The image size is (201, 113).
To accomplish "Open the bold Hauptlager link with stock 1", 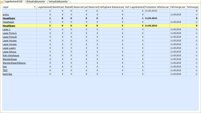I will (x=9, y=18).
